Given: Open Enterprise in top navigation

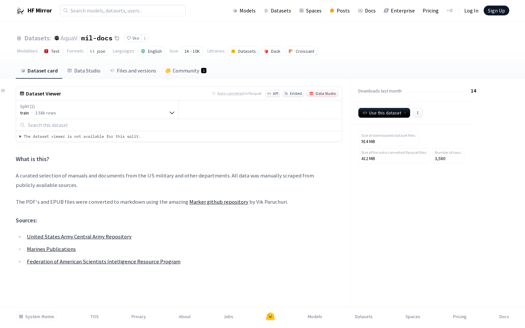Looking at the screenshot, I should [399, 11].
